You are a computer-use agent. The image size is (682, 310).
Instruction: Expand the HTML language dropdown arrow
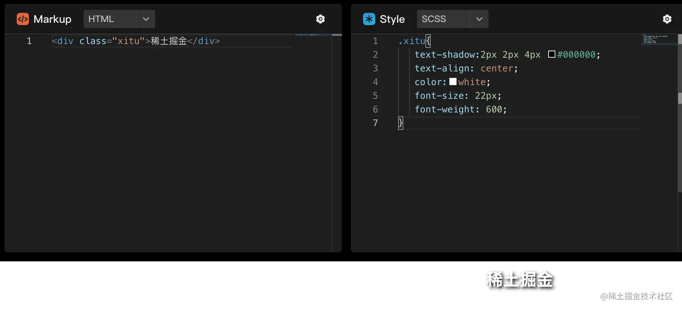pyautogui.click(x=146, y=19)
